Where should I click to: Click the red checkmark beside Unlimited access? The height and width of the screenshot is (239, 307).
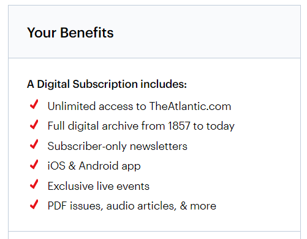pos(34,104)
